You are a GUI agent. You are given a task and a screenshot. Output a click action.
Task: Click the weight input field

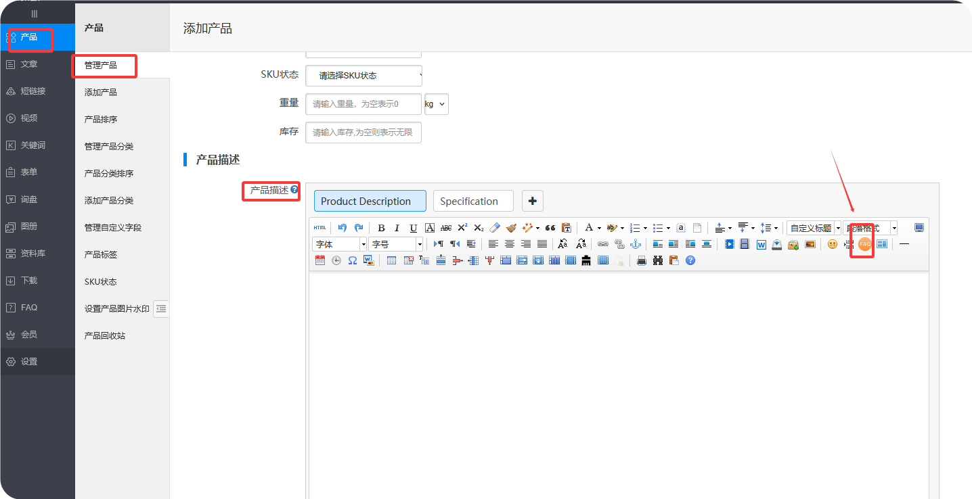363,104
